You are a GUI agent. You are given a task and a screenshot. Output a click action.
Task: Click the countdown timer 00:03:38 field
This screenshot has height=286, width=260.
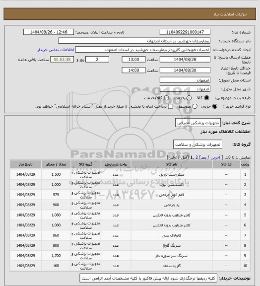(x=62, y=60)
